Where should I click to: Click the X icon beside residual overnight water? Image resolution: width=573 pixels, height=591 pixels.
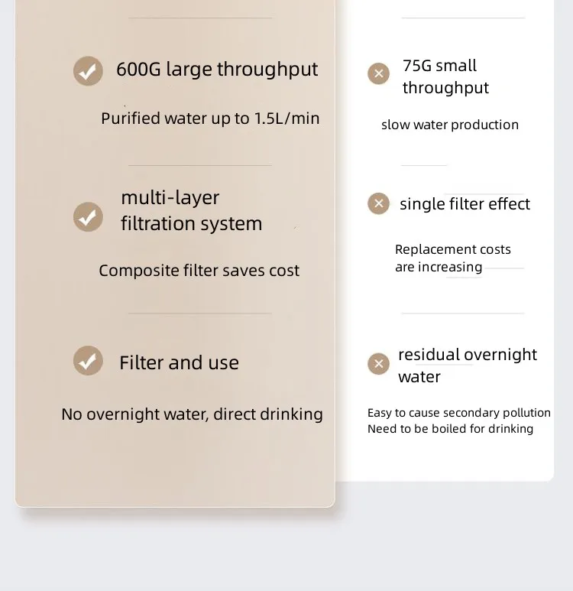click(x=378, y=363)
